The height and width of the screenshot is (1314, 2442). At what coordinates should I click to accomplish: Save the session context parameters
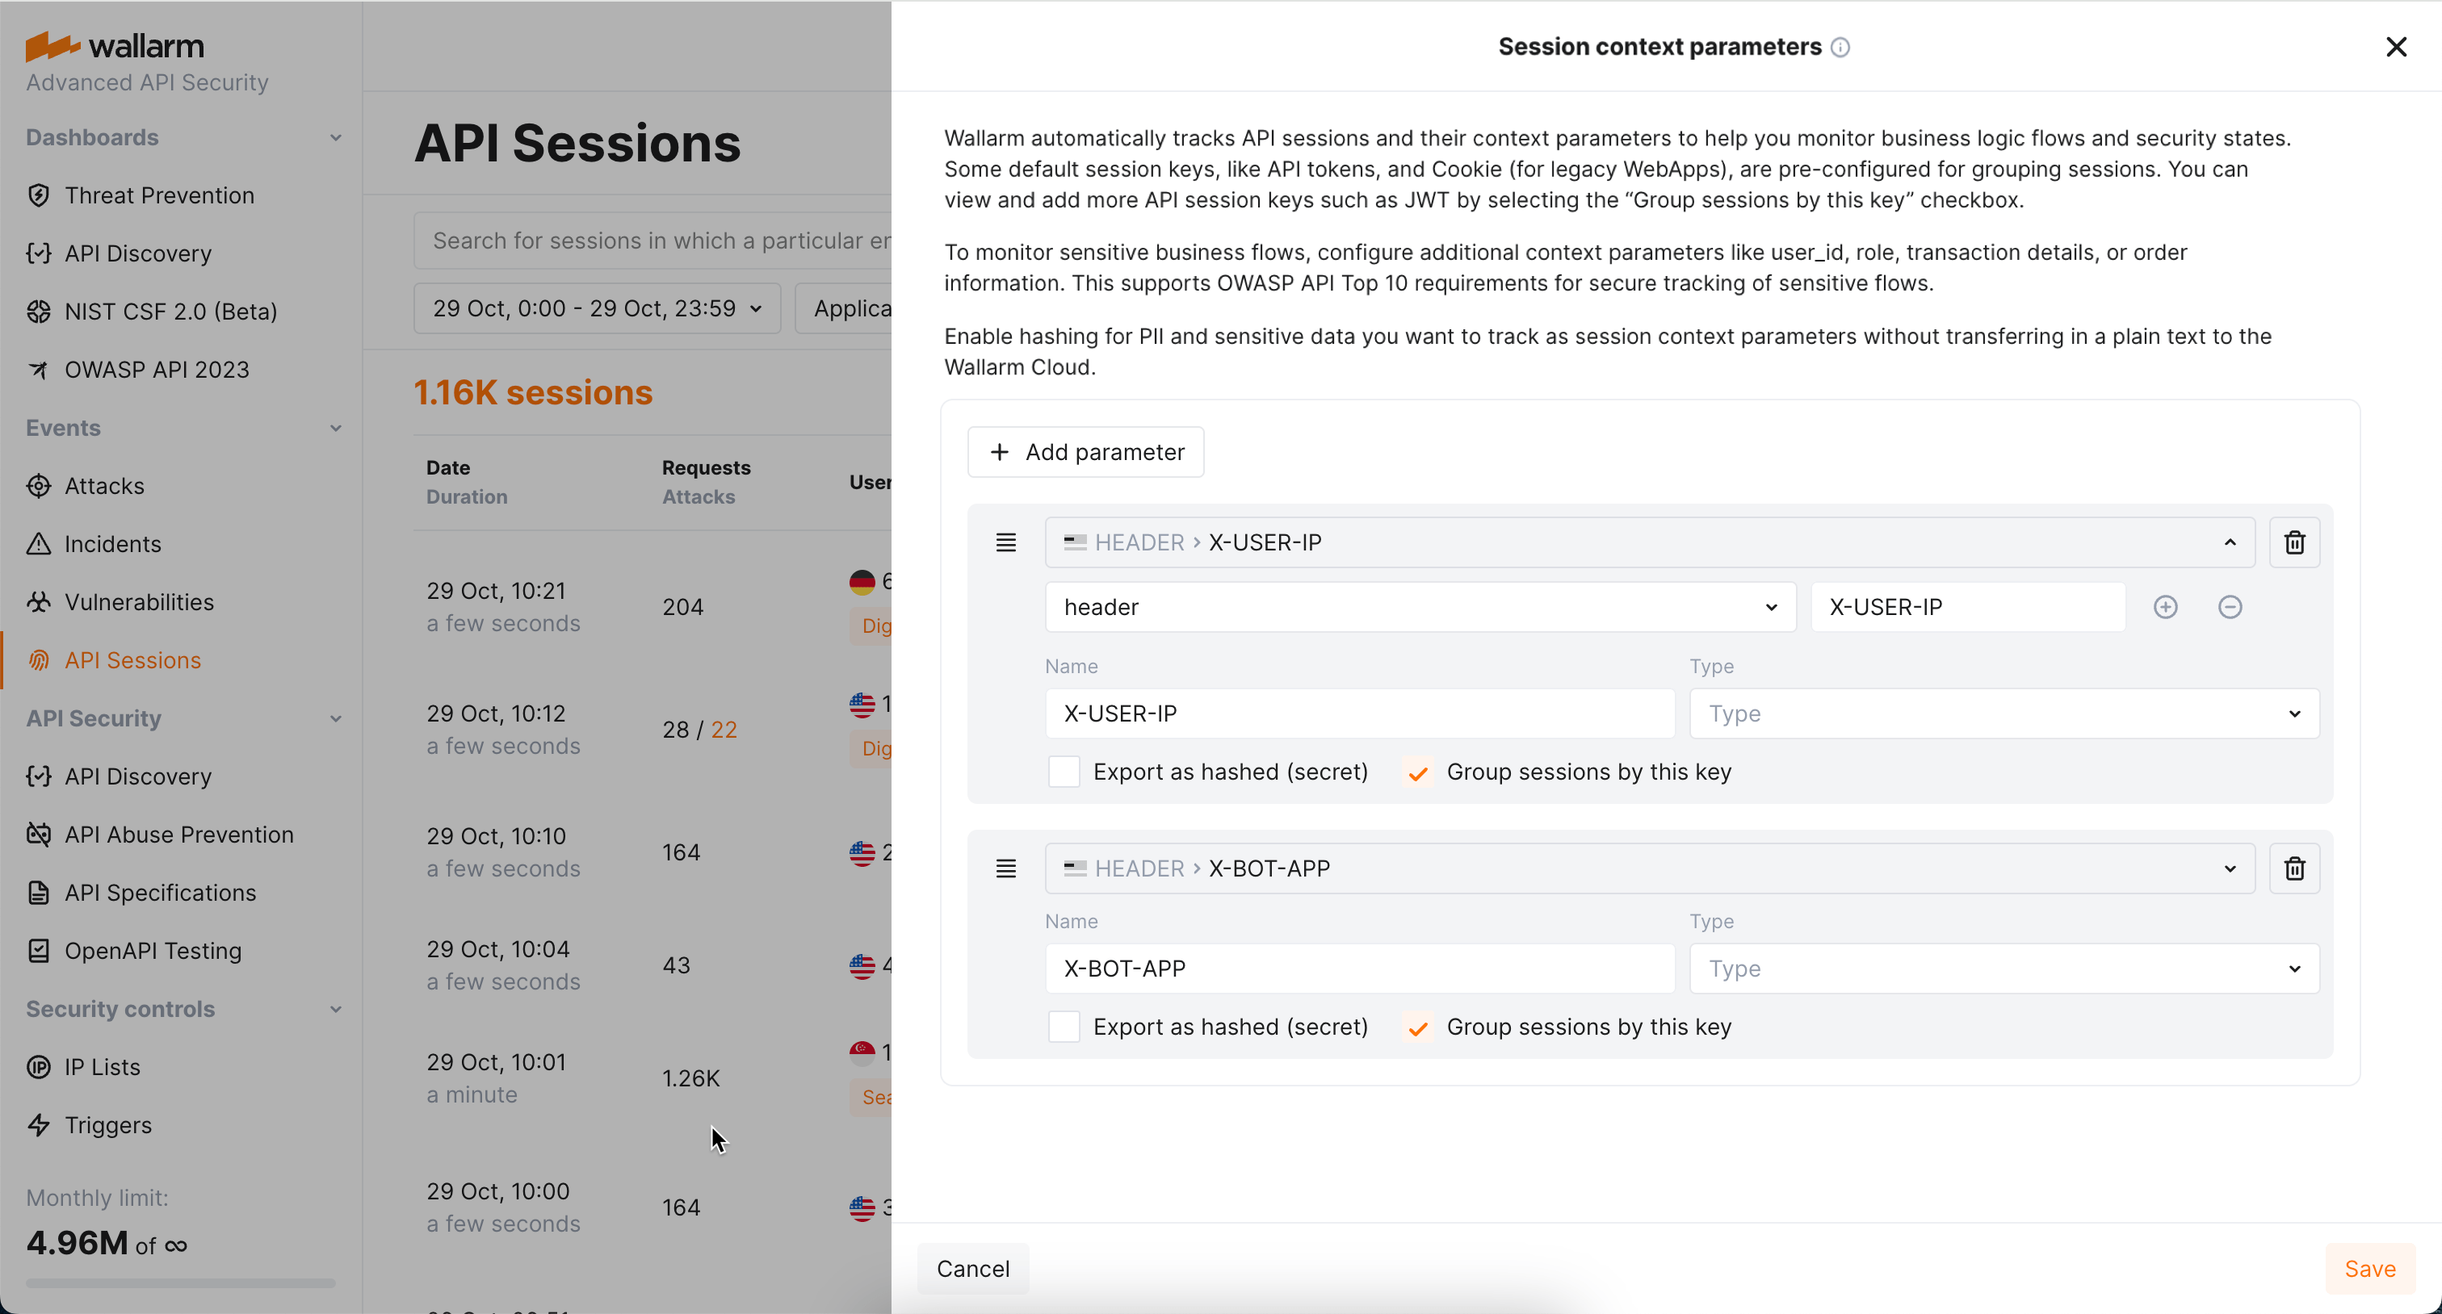(2370, 1269)
